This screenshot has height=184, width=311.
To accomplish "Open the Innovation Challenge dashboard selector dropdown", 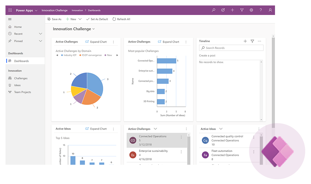I will point(93,29).
